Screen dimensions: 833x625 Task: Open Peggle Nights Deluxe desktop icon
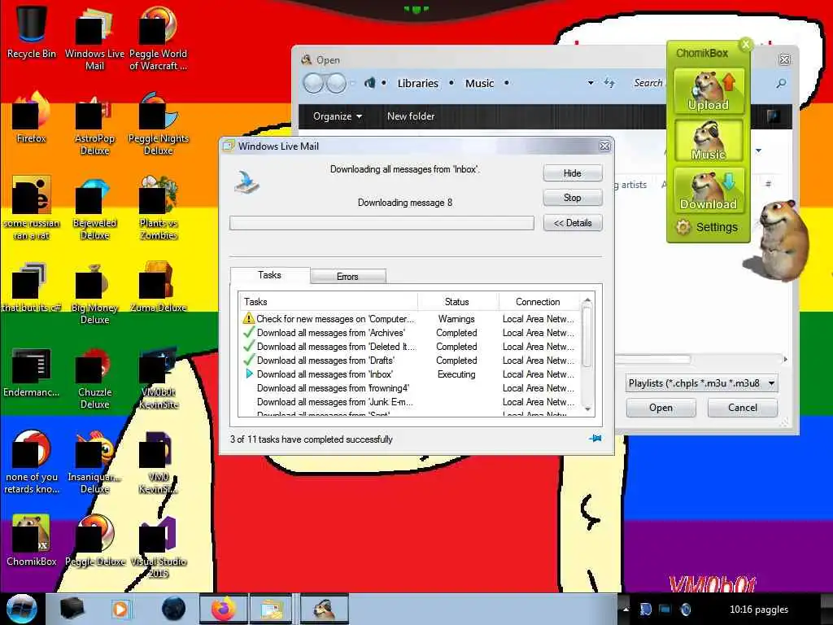point(158,124)
